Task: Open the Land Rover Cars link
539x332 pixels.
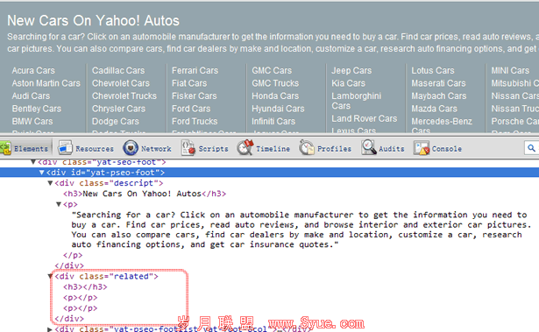Action: pos(365,118)
